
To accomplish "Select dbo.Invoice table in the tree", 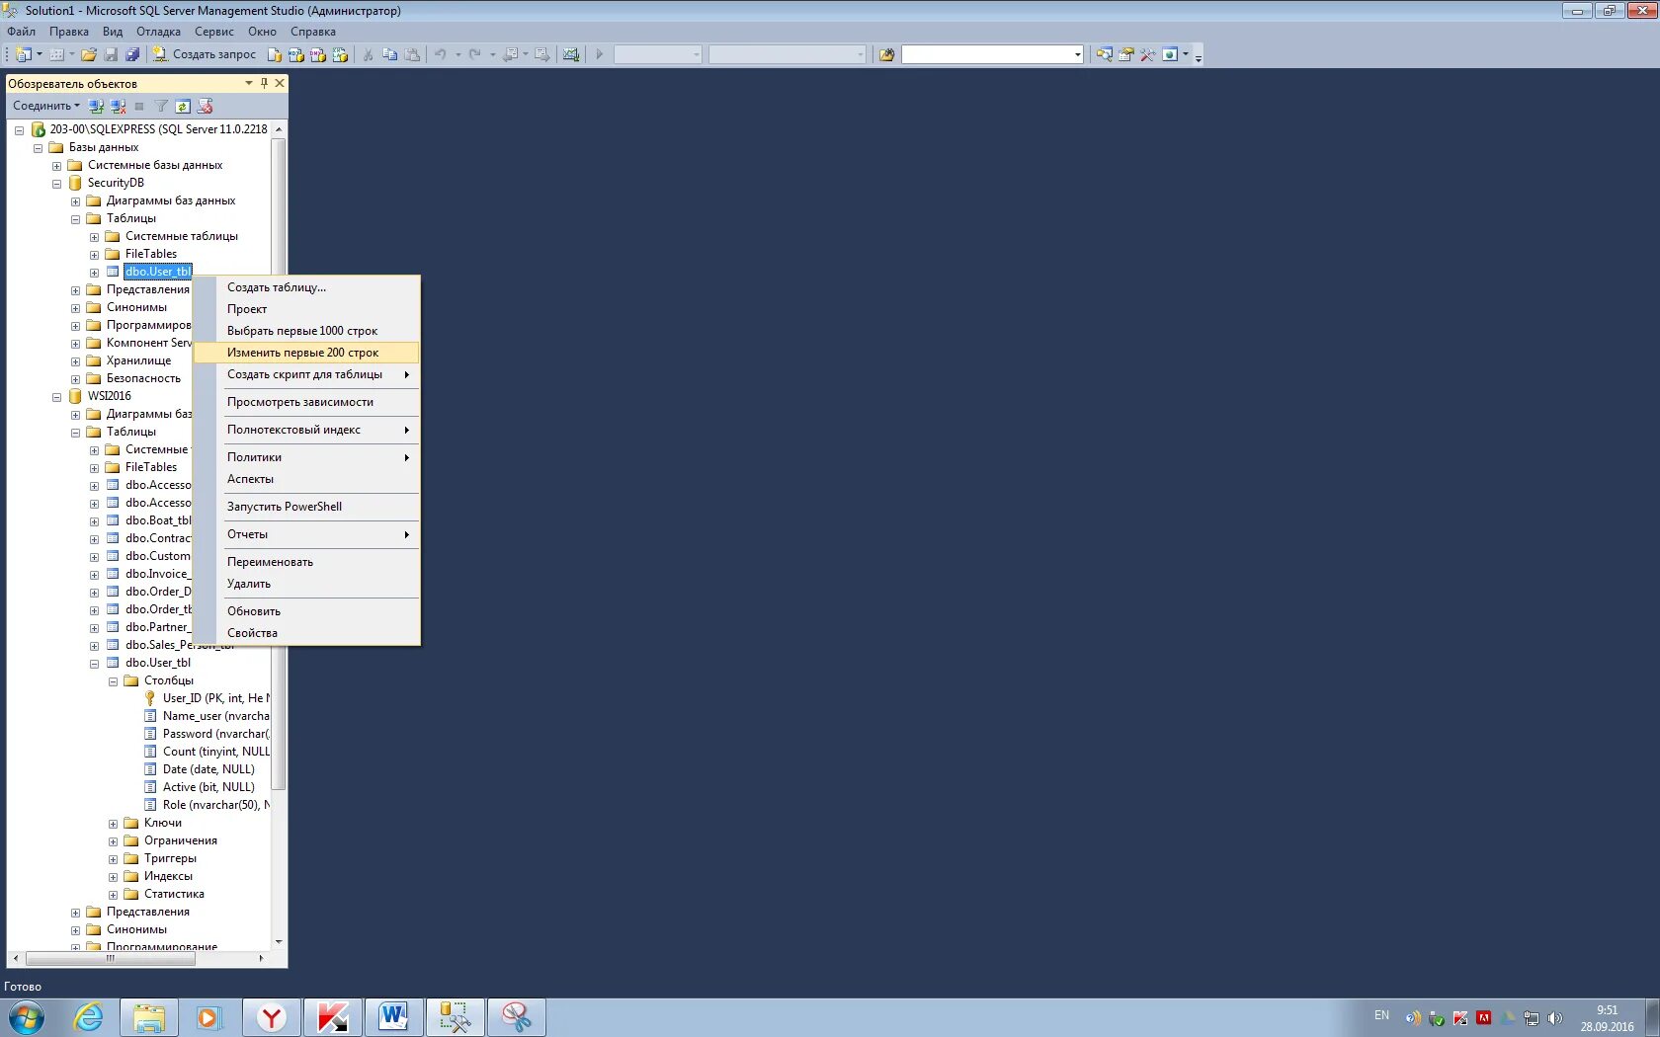I will [149, 574].
